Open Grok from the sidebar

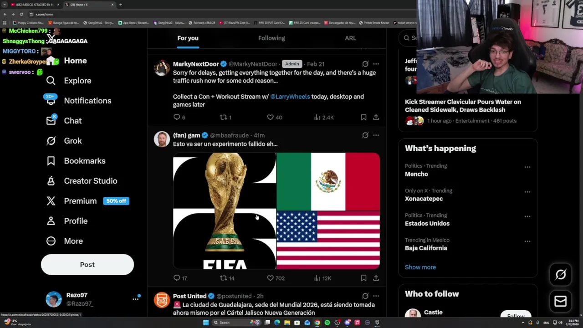point(64,141)
